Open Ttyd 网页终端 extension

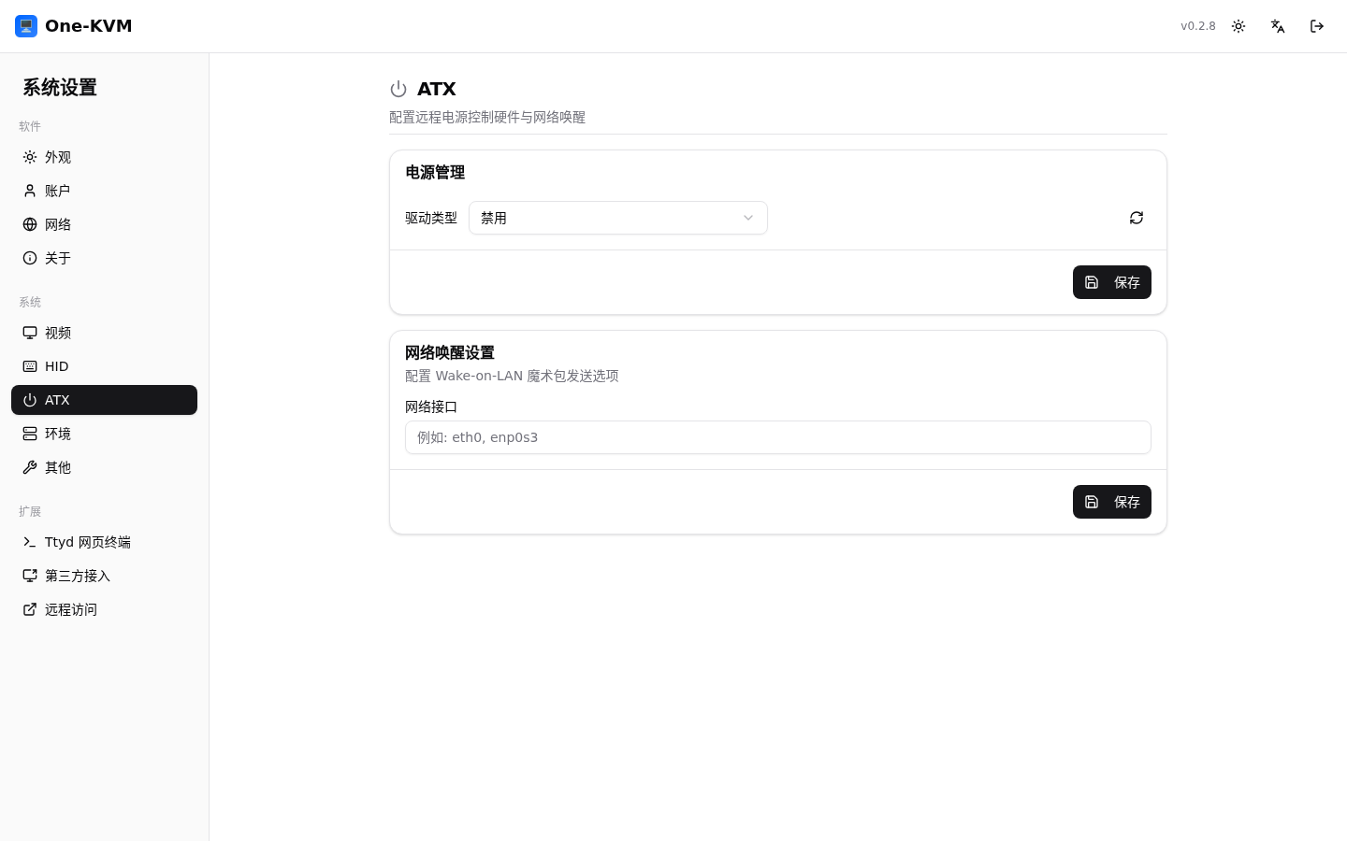pos(104,542)
